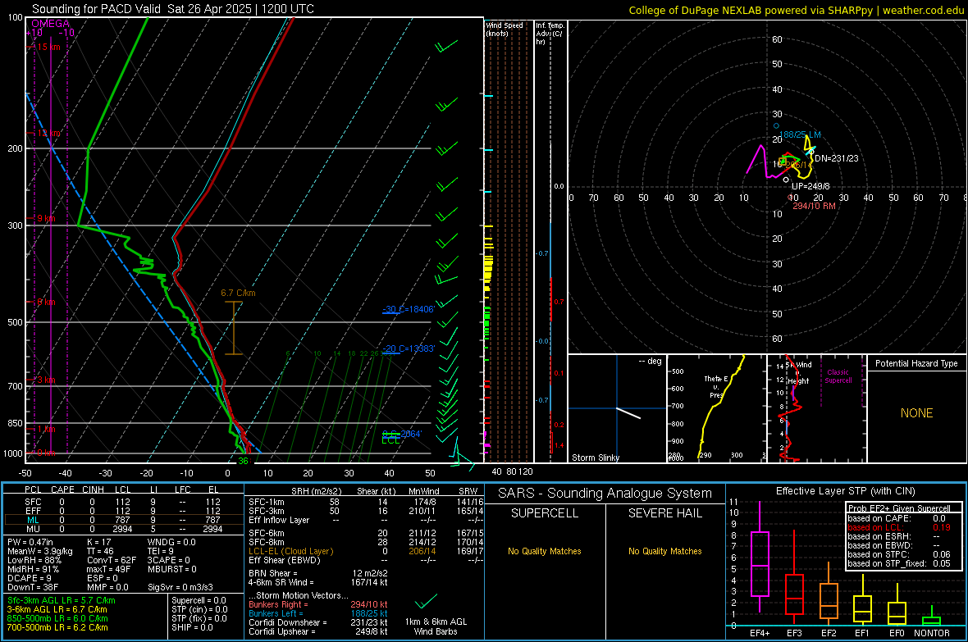Click 'ConvT = 62F' value
Image resolution: width=968 pixels, height=642 pixels.
pos(111,561)
